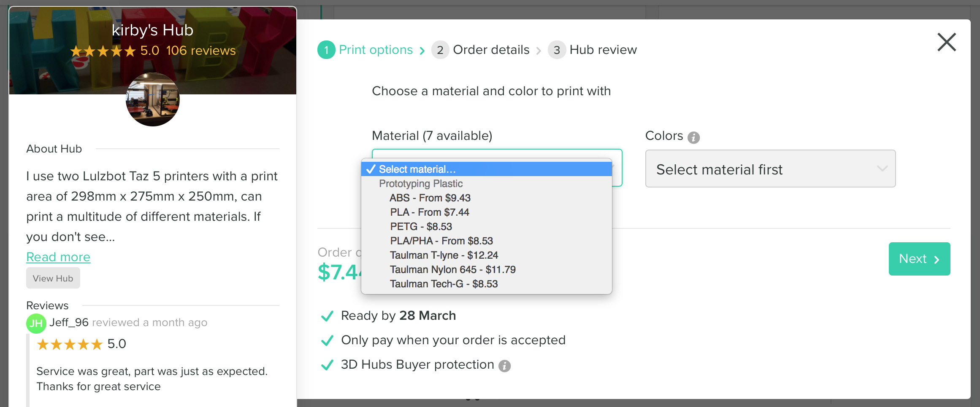Click the step 1 number circle

tap(326, 50)
